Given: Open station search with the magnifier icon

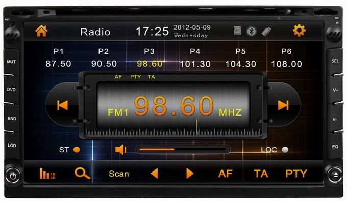Looking at the screenshot, I should point(82,173).
